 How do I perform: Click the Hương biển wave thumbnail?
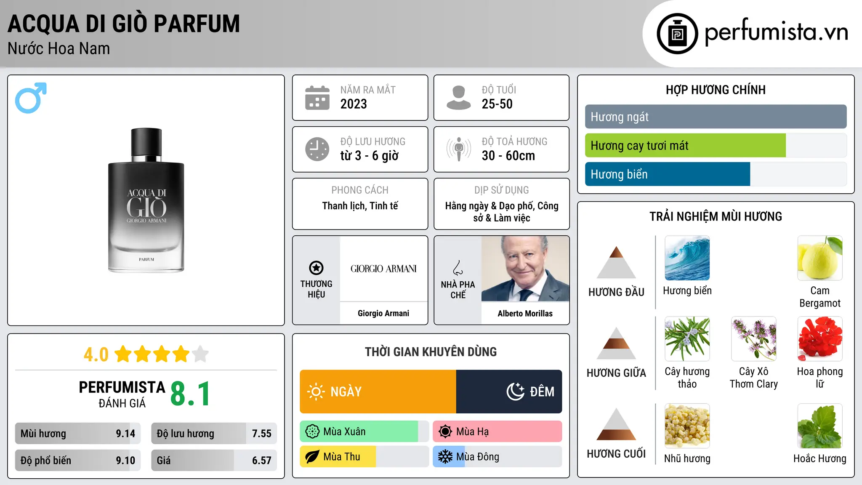(x=687, y=258)
